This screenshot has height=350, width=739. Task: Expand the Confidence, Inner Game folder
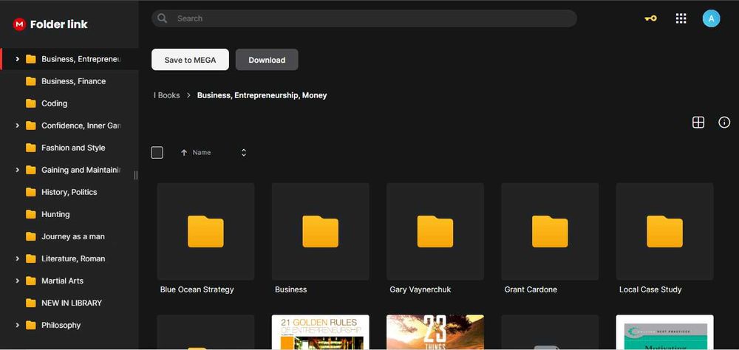click(18, 126)
